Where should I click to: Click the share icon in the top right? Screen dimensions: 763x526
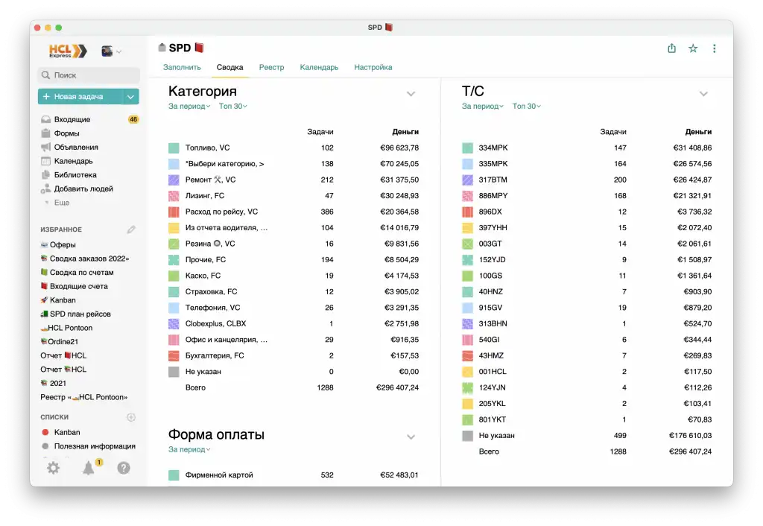coord(671,48)
